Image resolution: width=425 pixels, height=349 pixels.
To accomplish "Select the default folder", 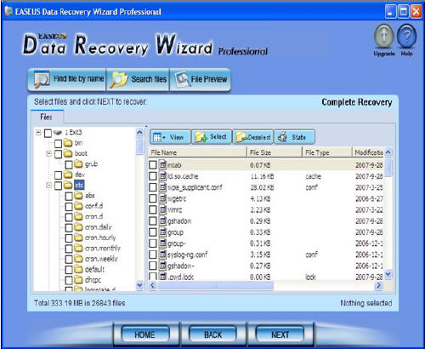I will click(x=94, y=269).
